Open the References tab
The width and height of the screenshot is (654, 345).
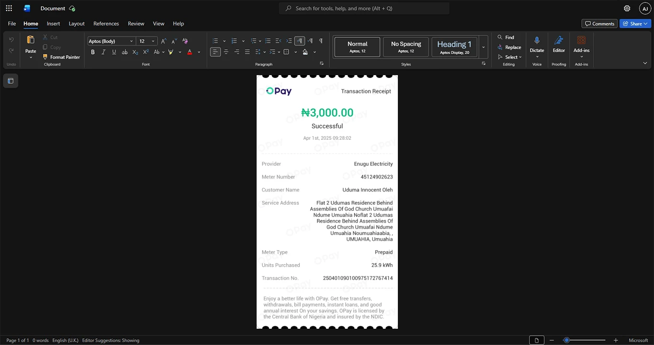106,23
